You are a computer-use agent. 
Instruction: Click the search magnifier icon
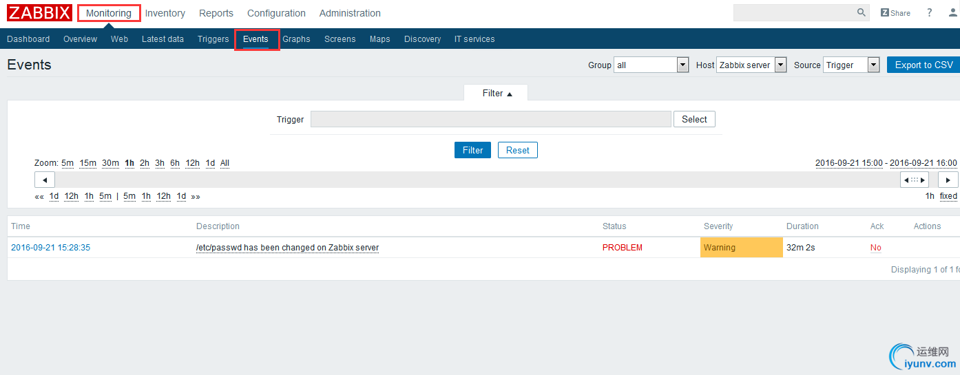point(862,12)
